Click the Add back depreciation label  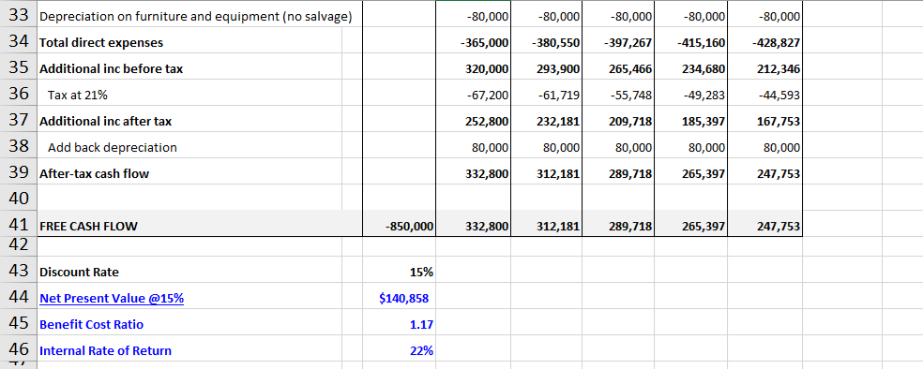[x=113, y=147]
